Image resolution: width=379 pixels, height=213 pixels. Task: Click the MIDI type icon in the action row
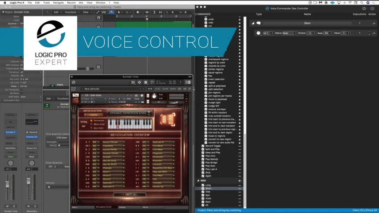[258, 33]
